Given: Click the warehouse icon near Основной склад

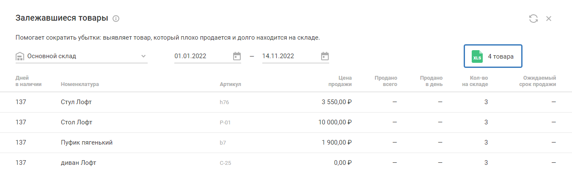Looking at the screenshot, I should pos(19,56).
